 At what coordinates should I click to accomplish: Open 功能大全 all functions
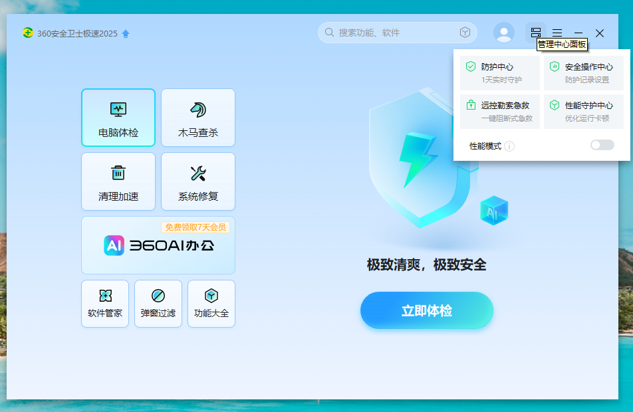coord(211,304)
